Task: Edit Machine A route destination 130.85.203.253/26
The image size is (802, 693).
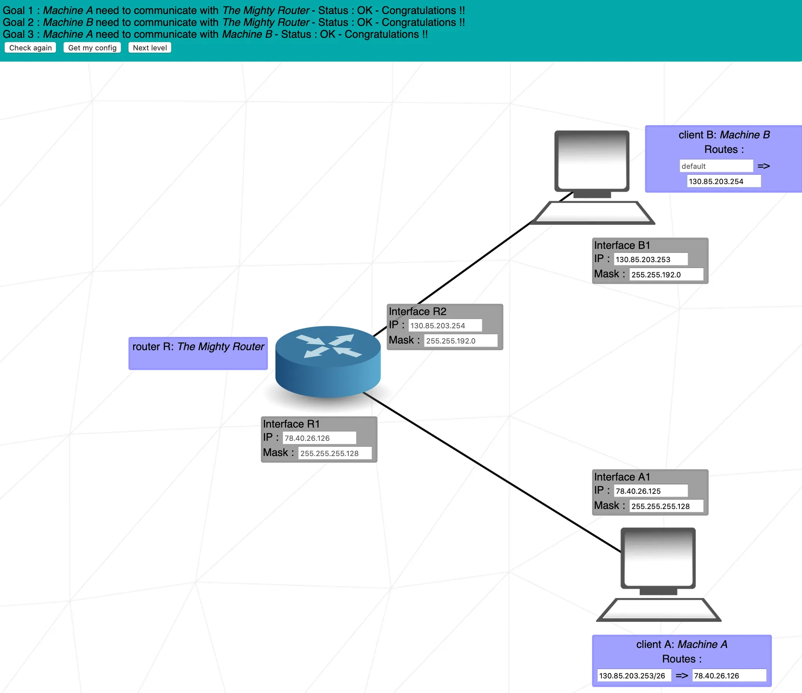Action: click(x=634, y=675)
